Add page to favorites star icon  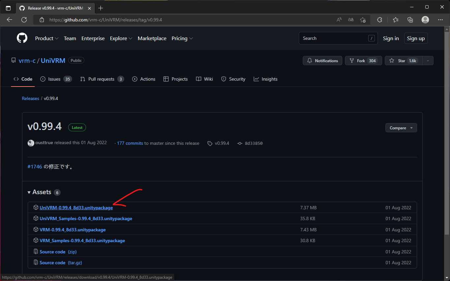pyautogui.click(x=363, y=20)
